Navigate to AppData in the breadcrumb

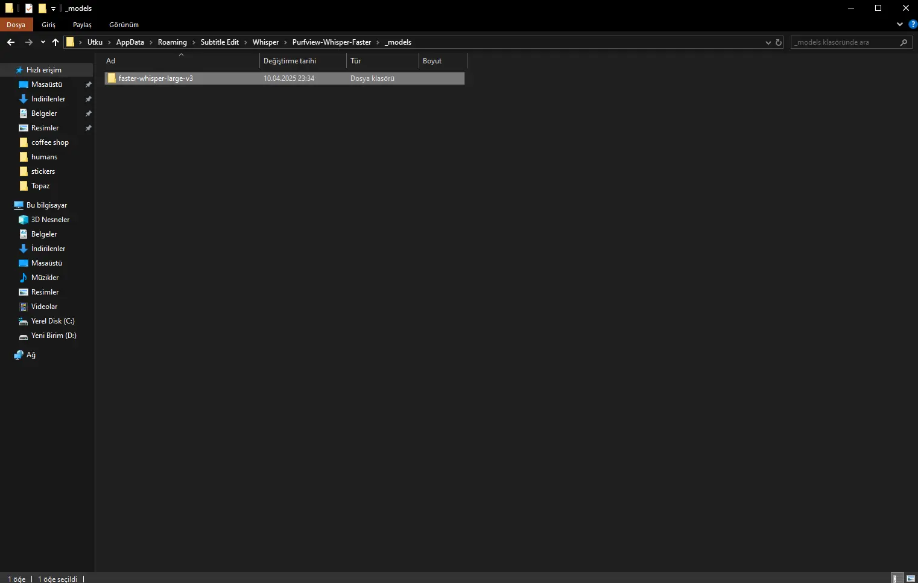[130, 42]
